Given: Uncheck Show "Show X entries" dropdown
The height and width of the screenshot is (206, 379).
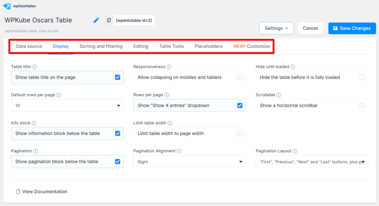Looking at the screenshot, I should (x=240, y=106).
